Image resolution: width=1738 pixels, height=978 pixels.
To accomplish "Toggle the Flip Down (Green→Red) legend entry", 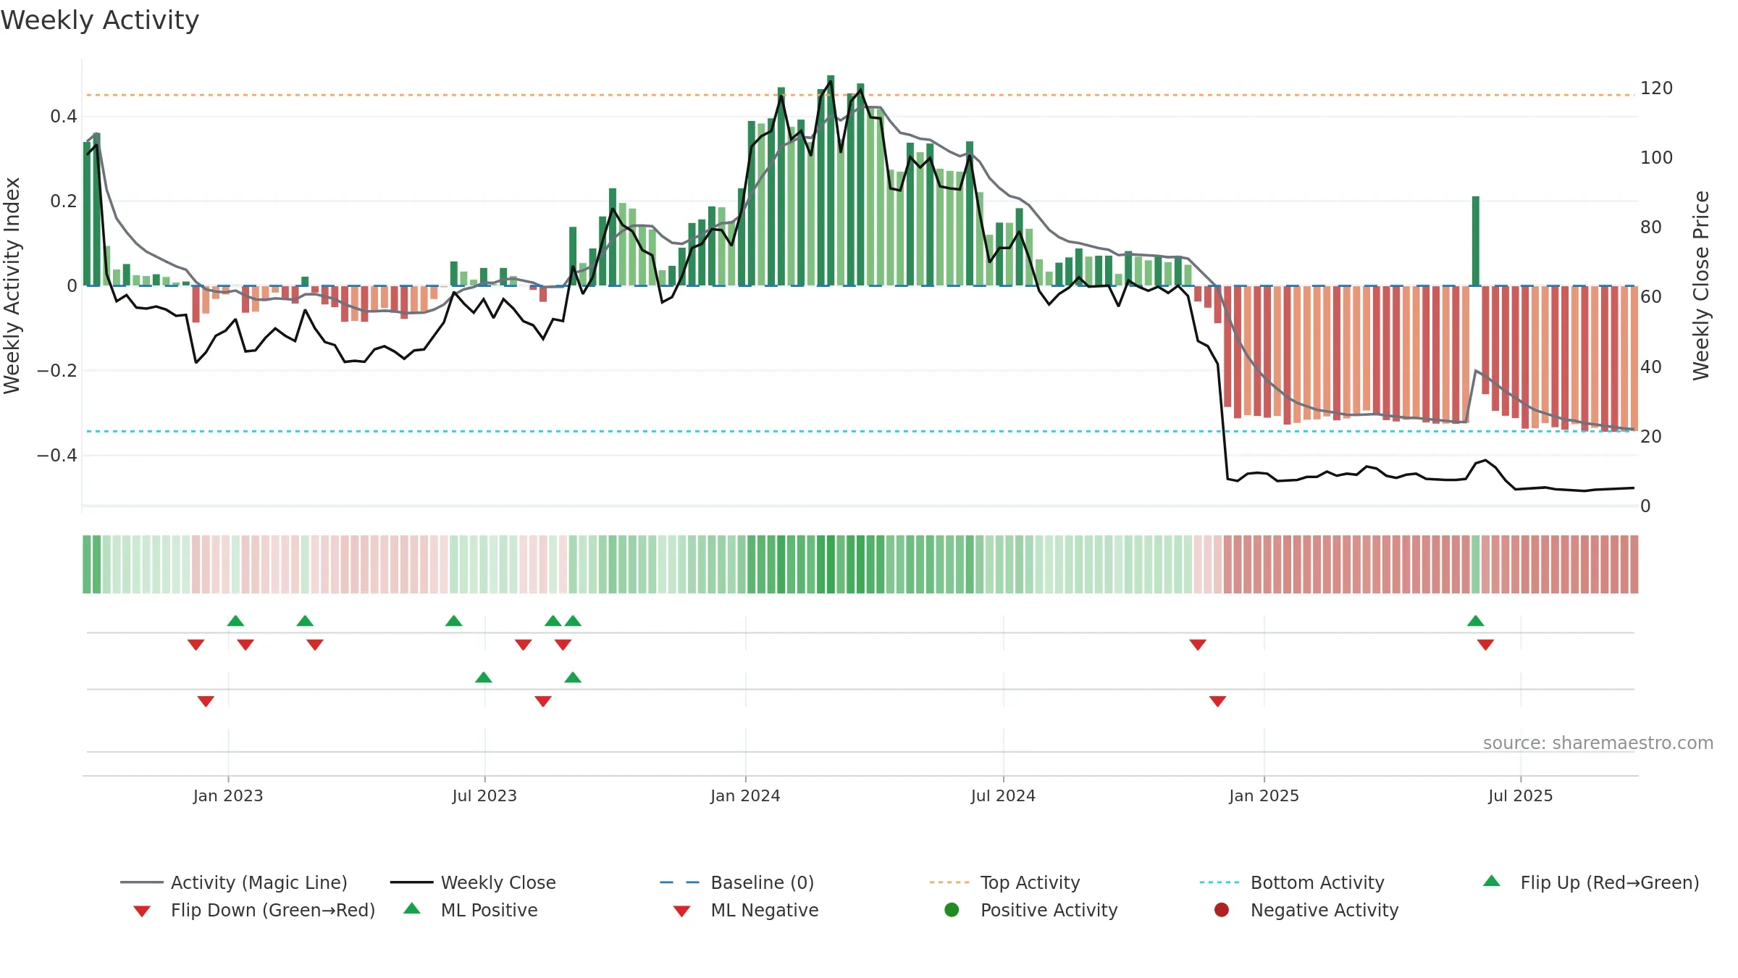I will (x=254, y=910).
